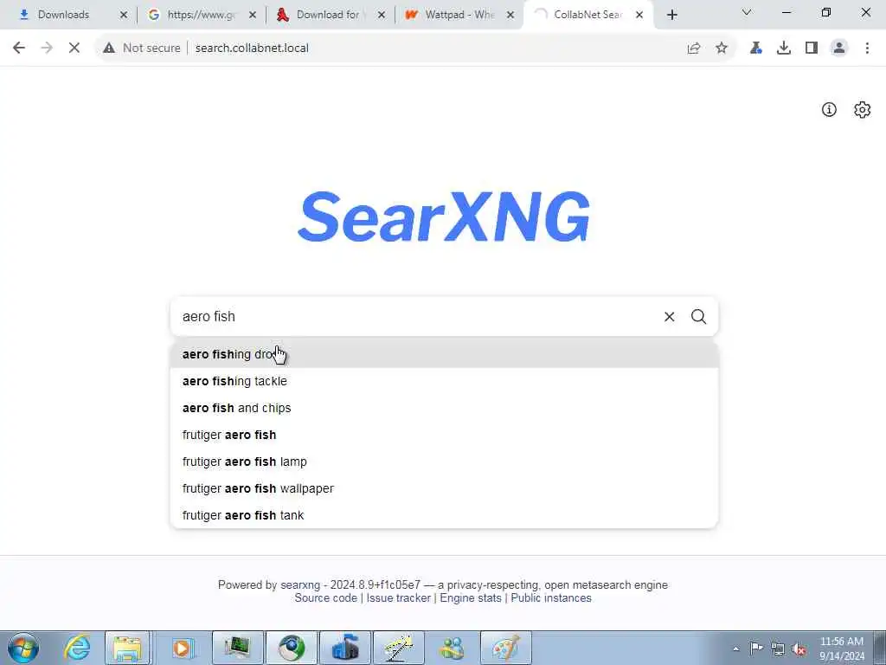This screenshot has height=665, width=886.
Task: Choose suggestion aero fishing tackle
Action: [x=444, y=381]
